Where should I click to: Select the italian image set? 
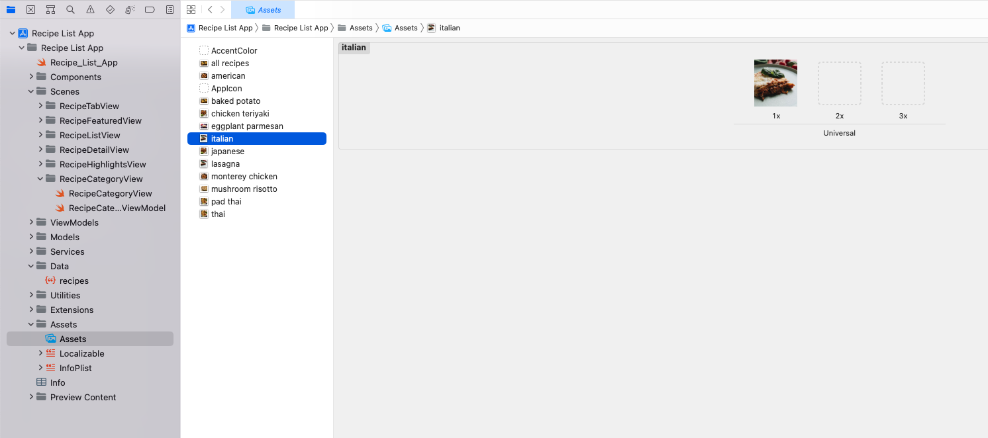pyautogui.click(x=257, y=139)
